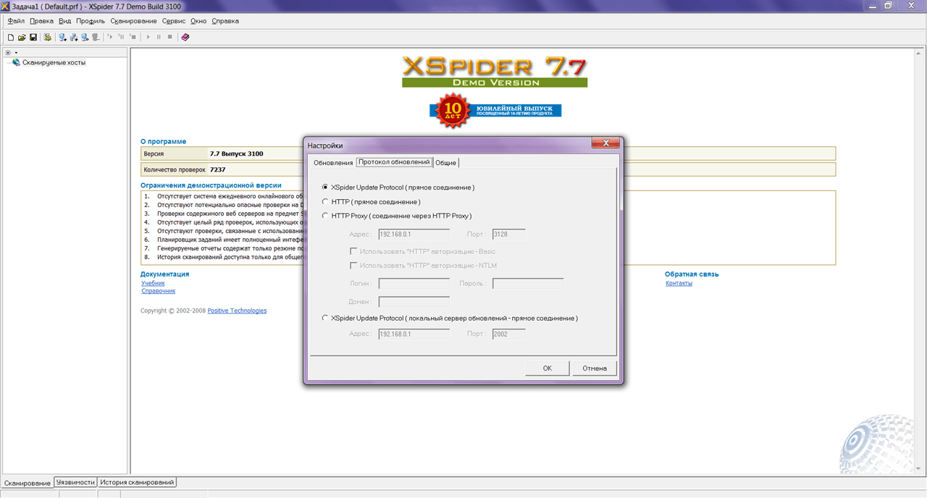Close the Настройки dialog with X
This screenshot has height=498, width=927.
pyautogui.click(x=605, y=143)
